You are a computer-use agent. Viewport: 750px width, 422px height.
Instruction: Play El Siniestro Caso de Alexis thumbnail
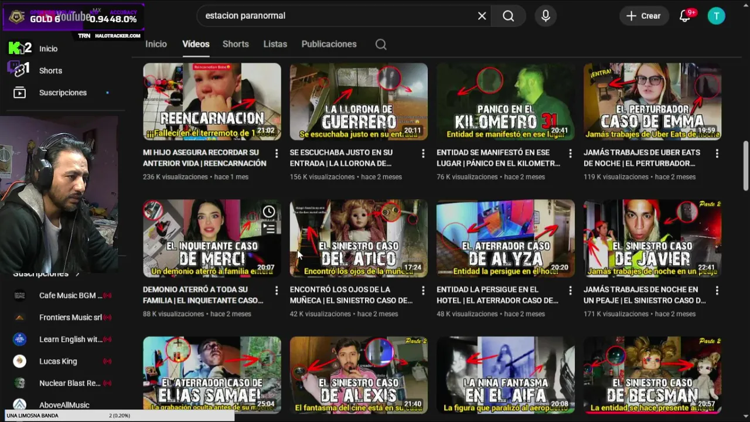click(359, 375)
